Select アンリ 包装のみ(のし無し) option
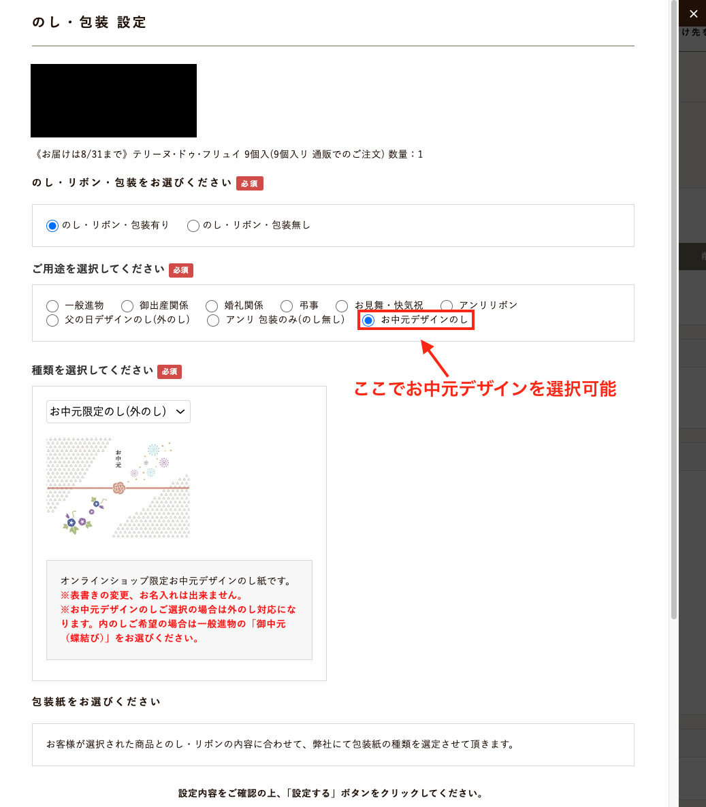This screenshot has height=807, width=706. click(x=212, y=320)
